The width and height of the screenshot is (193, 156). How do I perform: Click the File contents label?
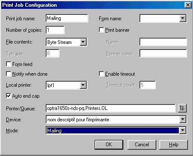[19, 42]
